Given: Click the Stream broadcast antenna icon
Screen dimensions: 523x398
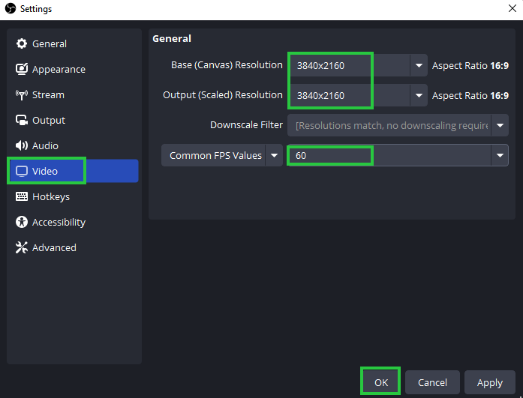Looking at the screenshot, I should tap(22, 95).
